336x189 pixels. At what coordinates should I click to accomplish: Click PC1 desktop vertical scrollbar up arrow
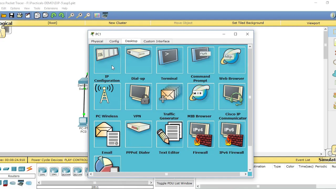pos(250,47)
